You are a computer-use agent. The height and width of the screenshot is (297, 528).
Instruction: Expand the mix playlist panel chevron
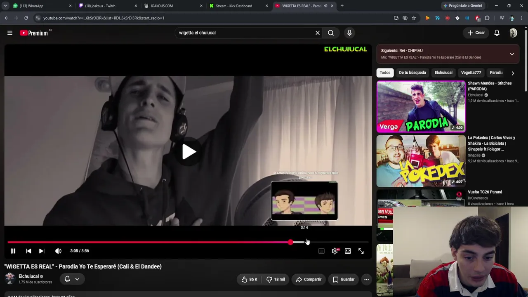[x=512, y=54]
